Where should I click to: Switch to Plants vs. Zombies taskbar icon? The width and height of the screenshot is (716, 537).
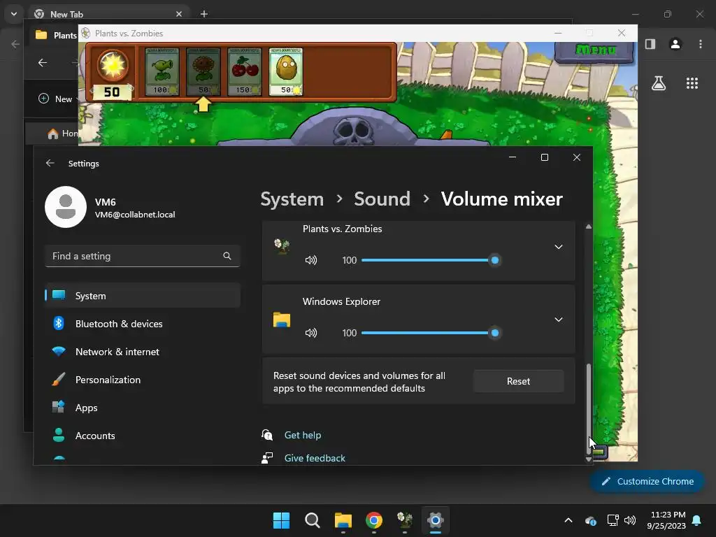[x=405, y=520]
